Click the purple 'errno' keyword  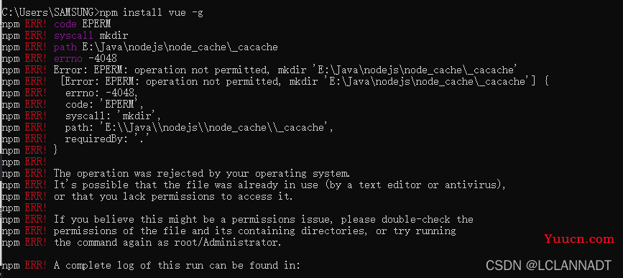click(68, 59)
